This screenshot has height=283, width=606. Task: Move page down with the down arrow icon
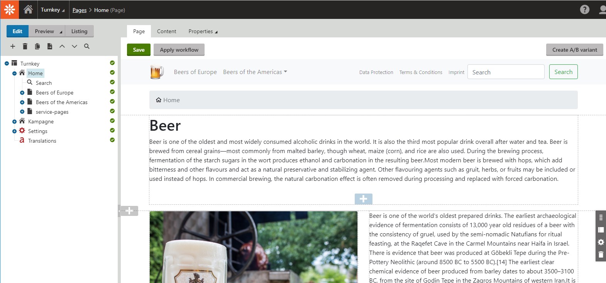tap(74, 46)
